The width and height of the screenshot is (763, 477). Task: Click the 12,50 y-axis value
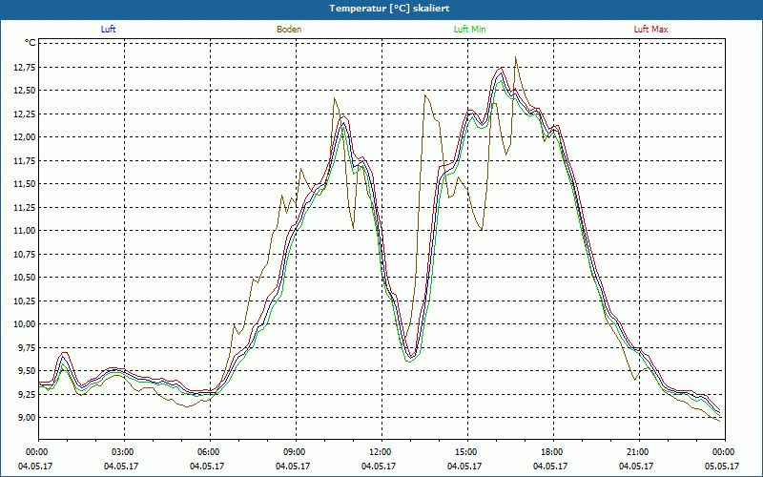point(25,91)
